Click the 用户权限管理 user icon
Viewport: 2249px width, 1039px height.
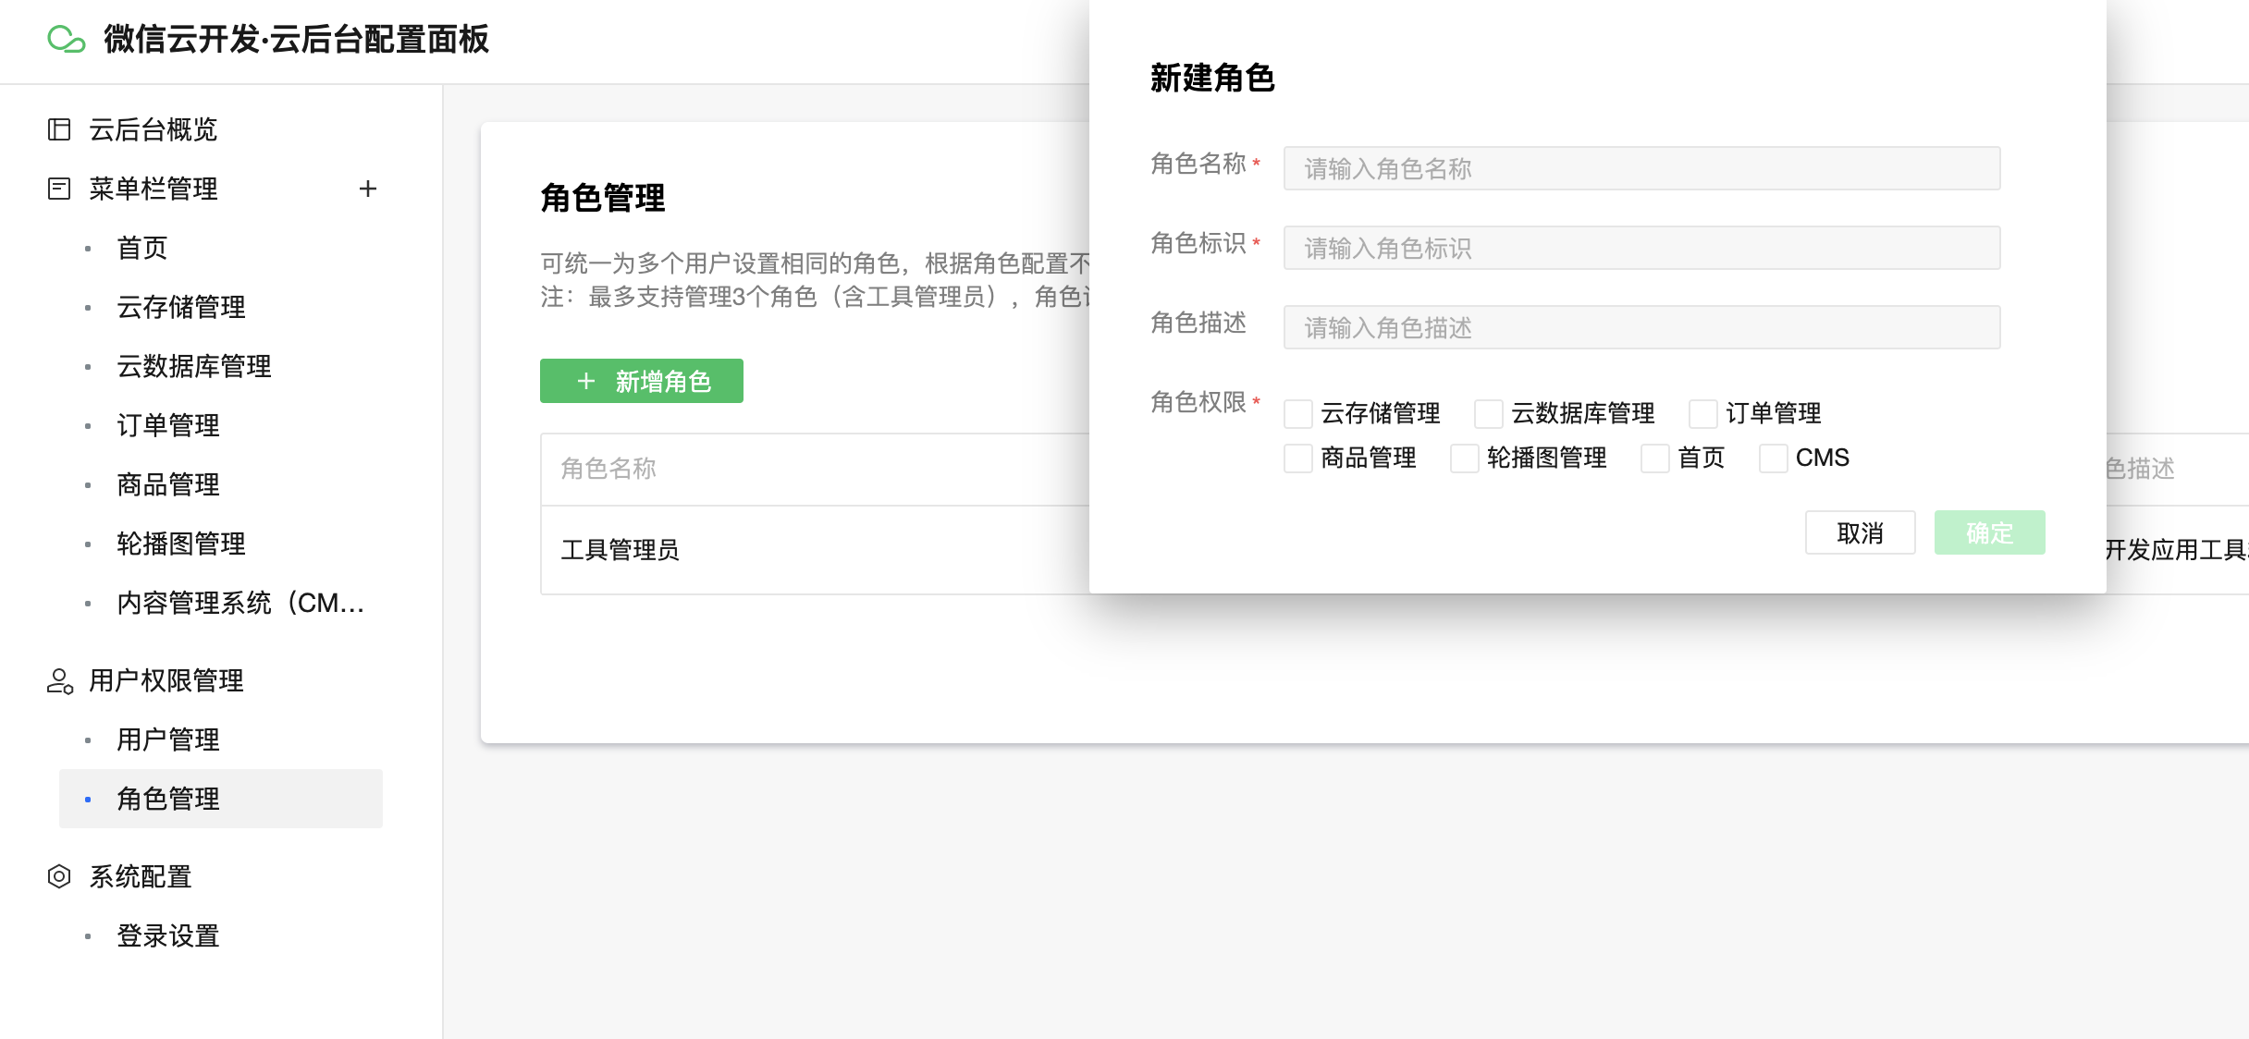coord(59,681)
